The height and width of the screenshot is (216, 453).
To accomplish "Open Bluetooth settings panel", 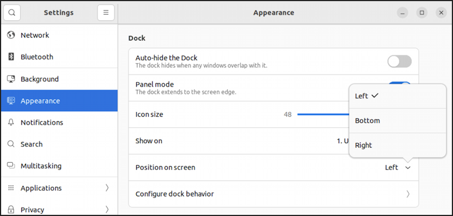I will coord(59,57).
